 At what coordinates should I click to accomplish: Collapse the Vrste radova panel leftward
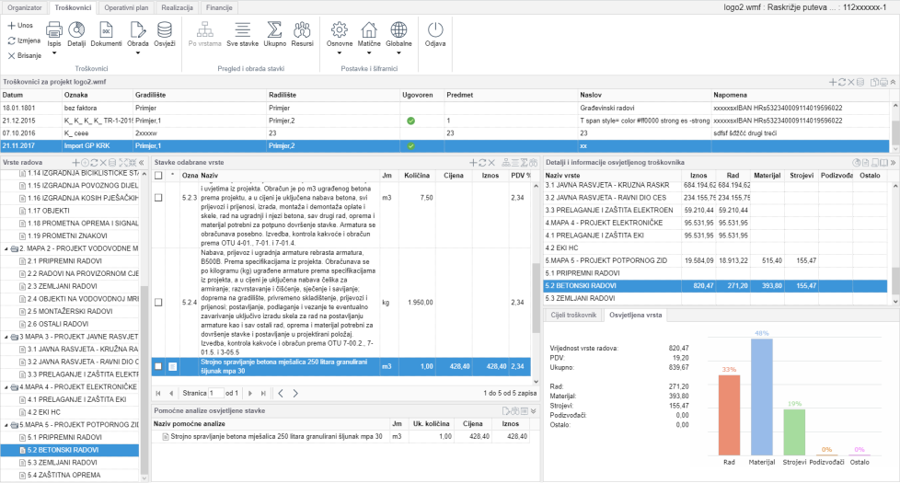(x=142, y=163)
